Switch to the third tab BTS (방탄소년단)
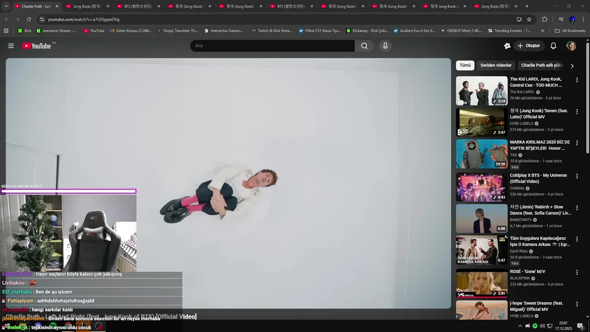This screenshot has width=590, height=332. [x=138, y=6]
